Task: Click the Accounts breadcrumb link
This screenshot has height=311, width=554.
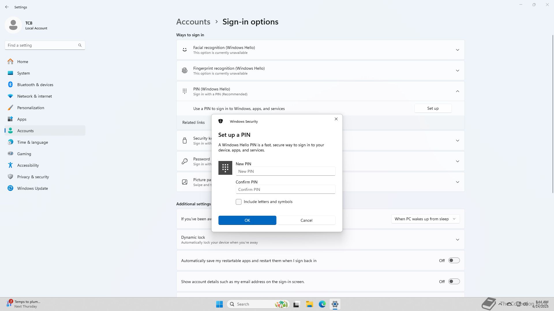Action: point(193,22)
